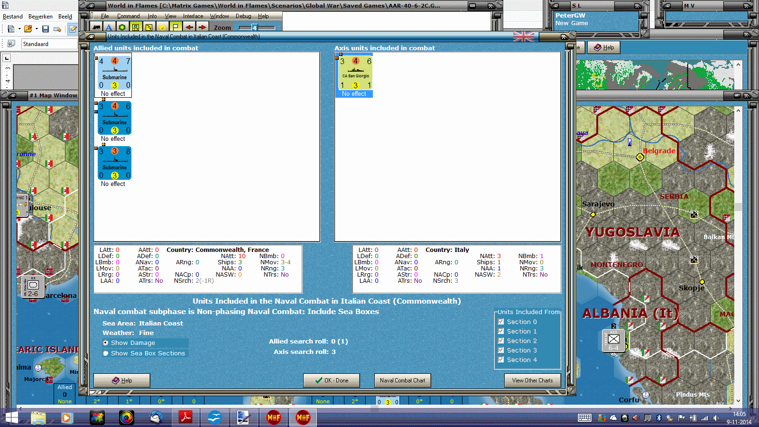Click the clock in the system tray
Image resolution: width=759 pixels, height=427 pixels.
(739, 418)
